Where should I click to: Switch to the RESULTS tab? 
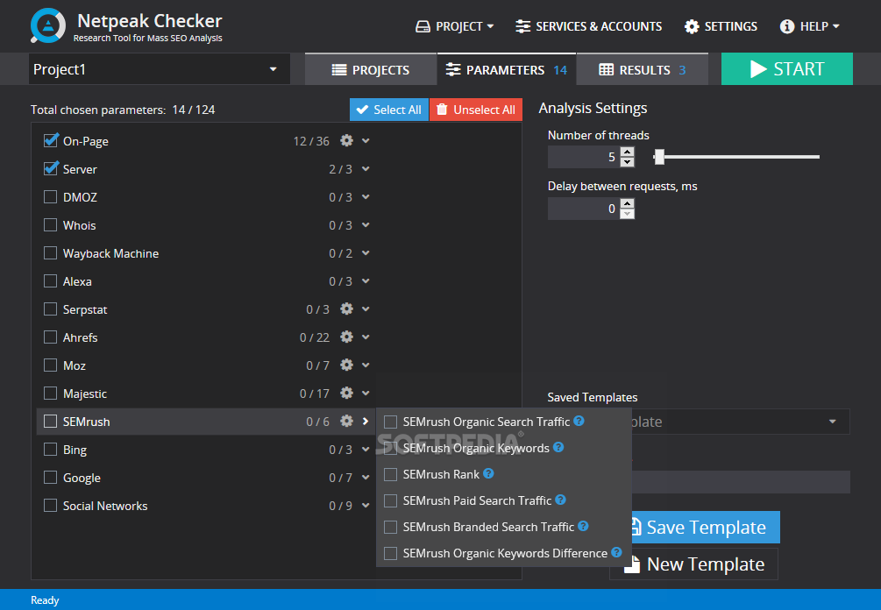[x=643, y=69]
